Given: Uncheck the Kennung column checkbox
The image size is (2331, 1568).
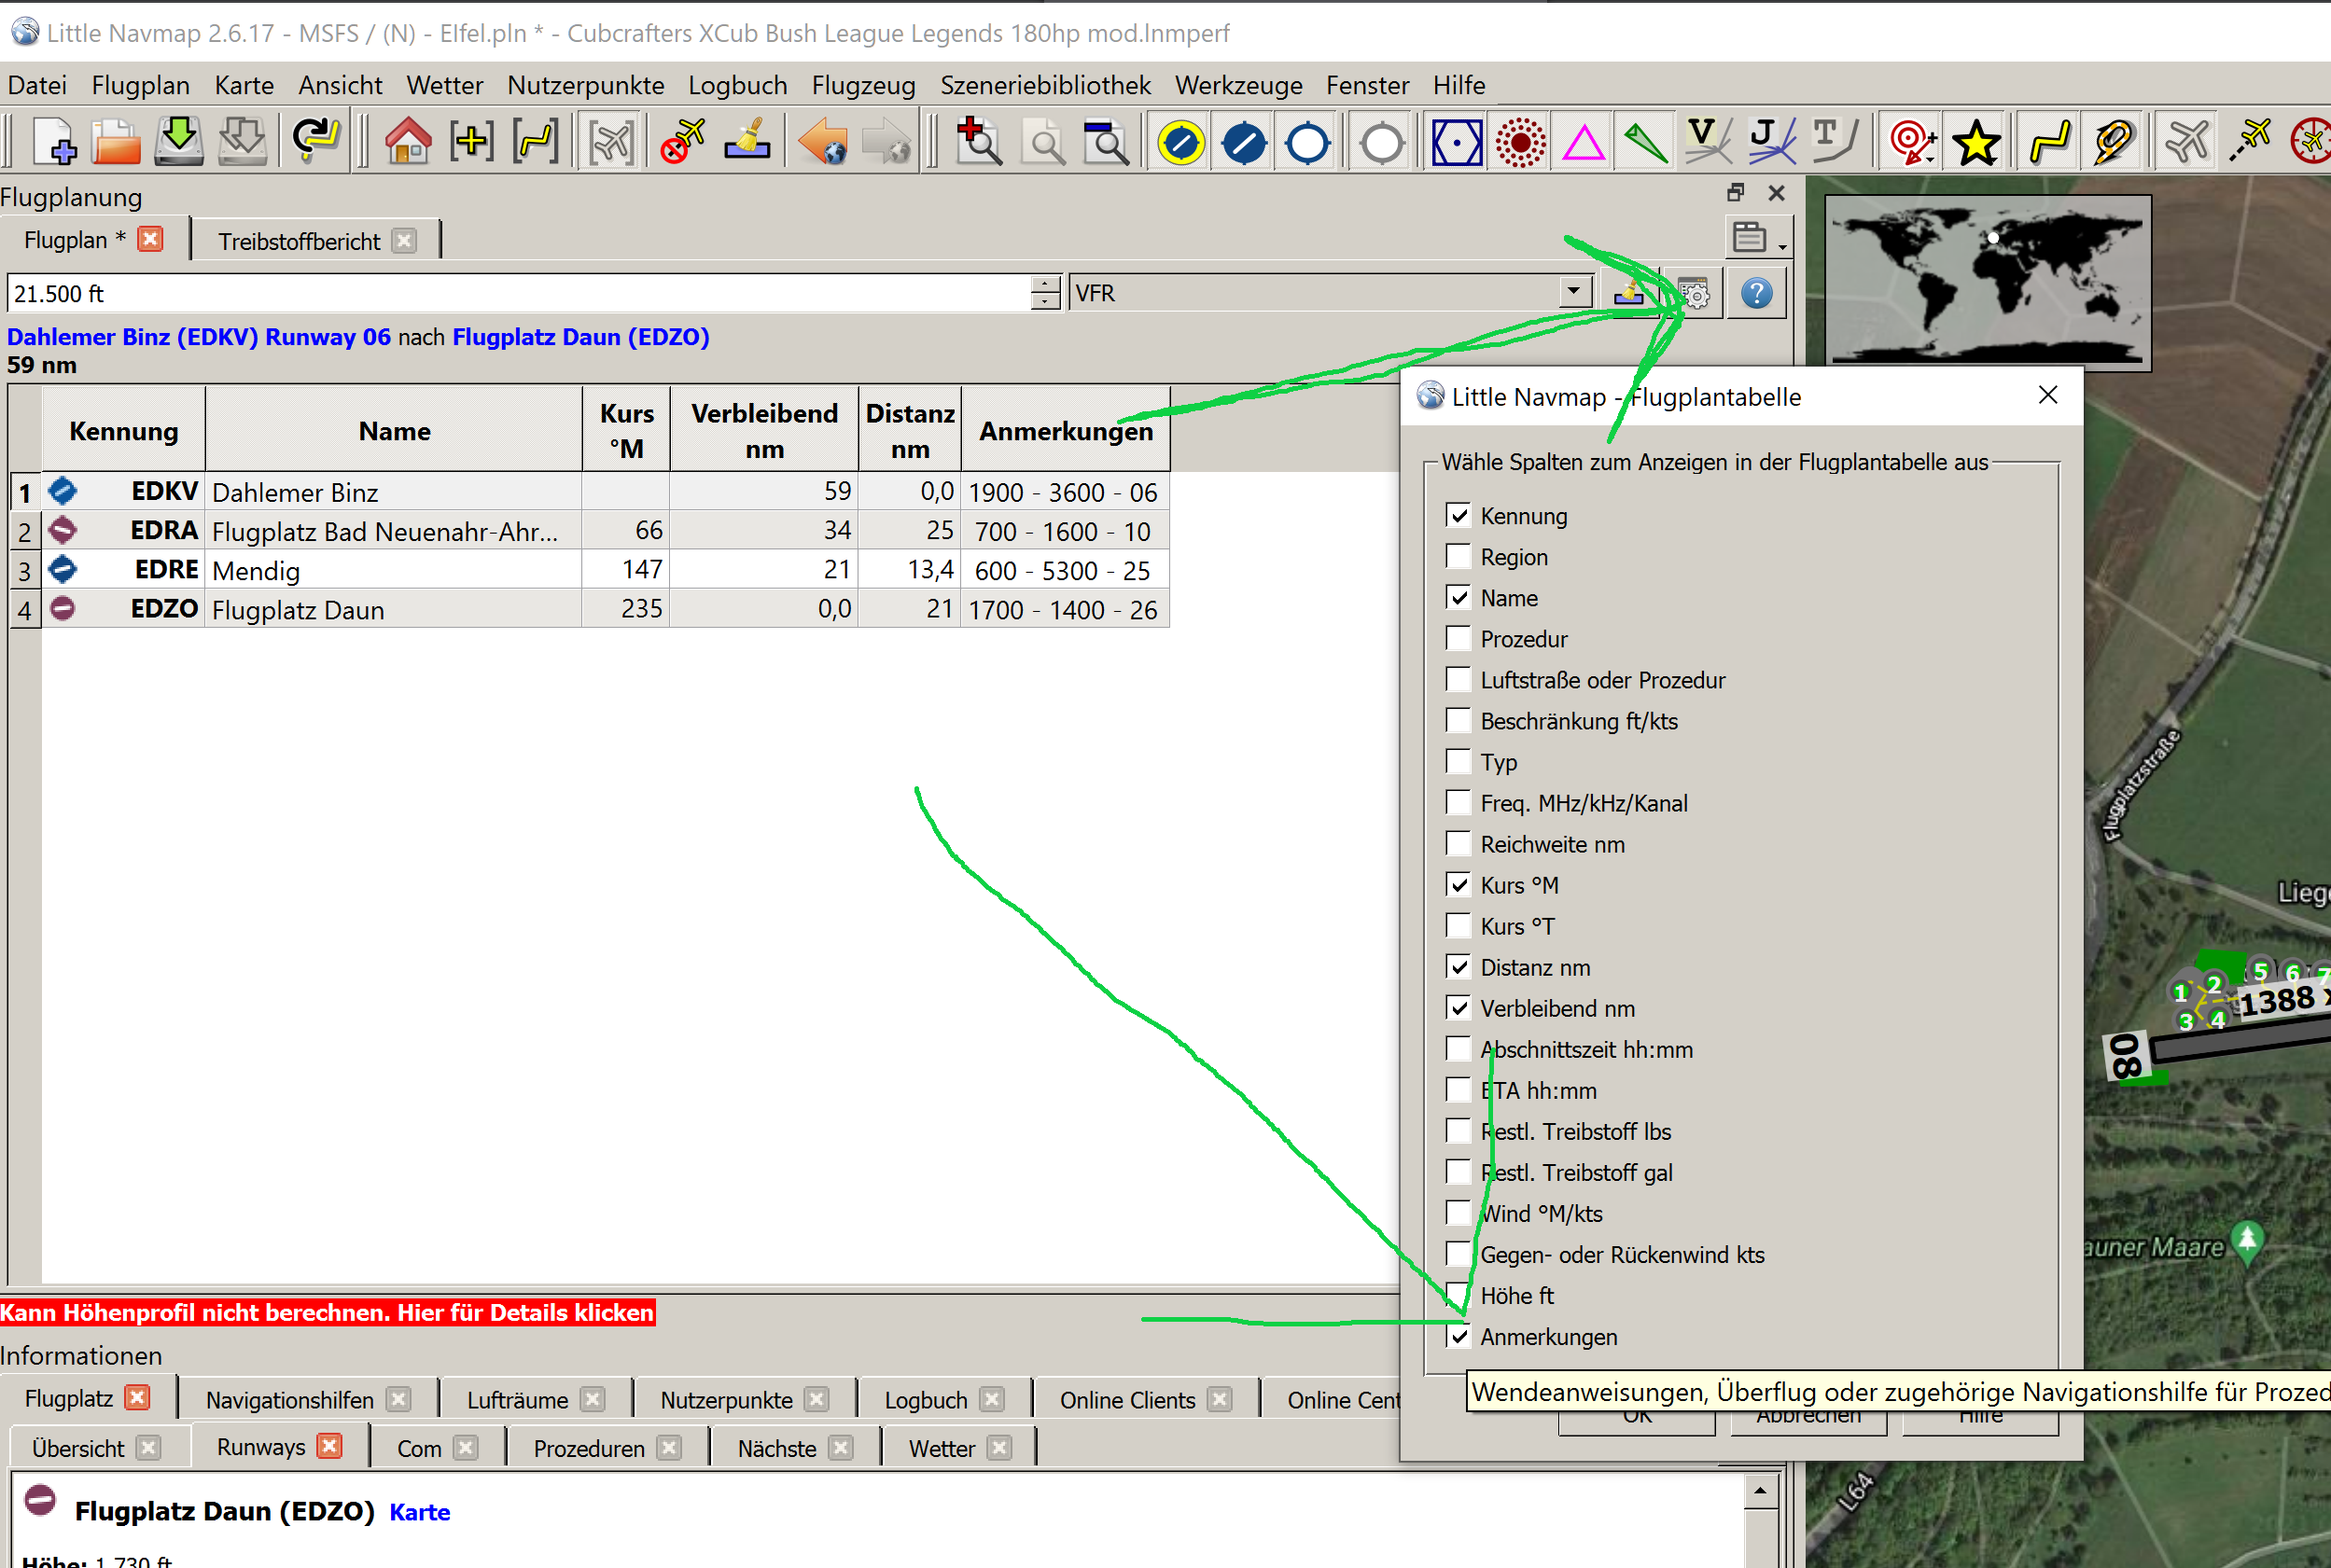Looking at the screenshot, I should click(x=1459, y=516).
